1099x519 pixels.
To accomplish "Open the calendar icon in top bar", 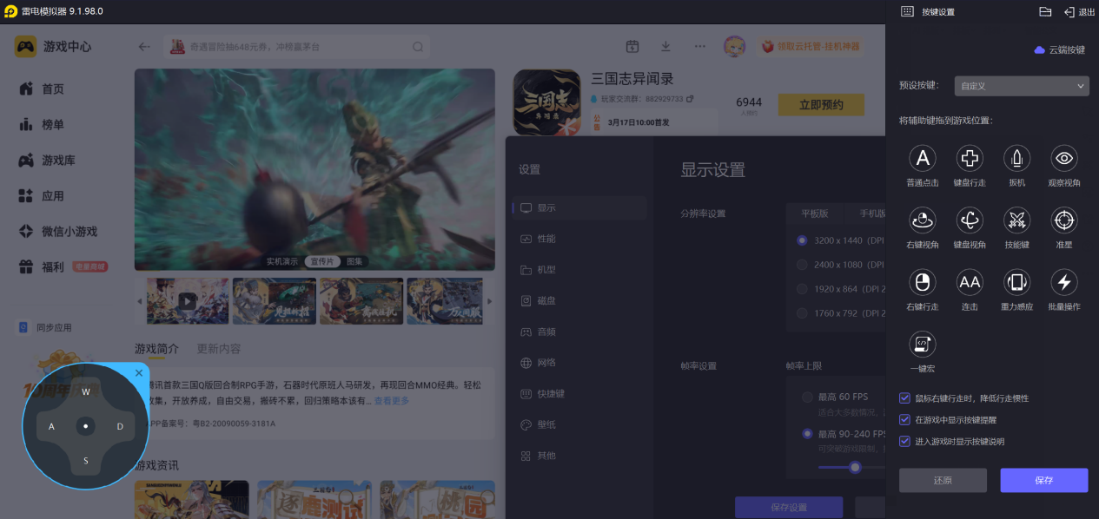I will click(x=632, y=46).
